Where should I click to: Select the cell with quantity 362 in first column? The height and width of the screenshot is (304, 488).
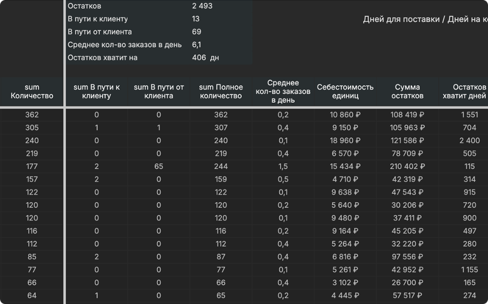[32, 115]
